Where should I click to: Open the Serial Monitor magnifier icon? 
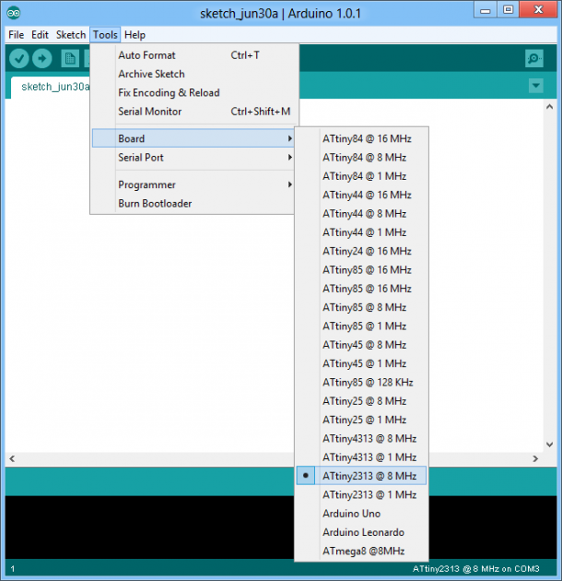533,58
